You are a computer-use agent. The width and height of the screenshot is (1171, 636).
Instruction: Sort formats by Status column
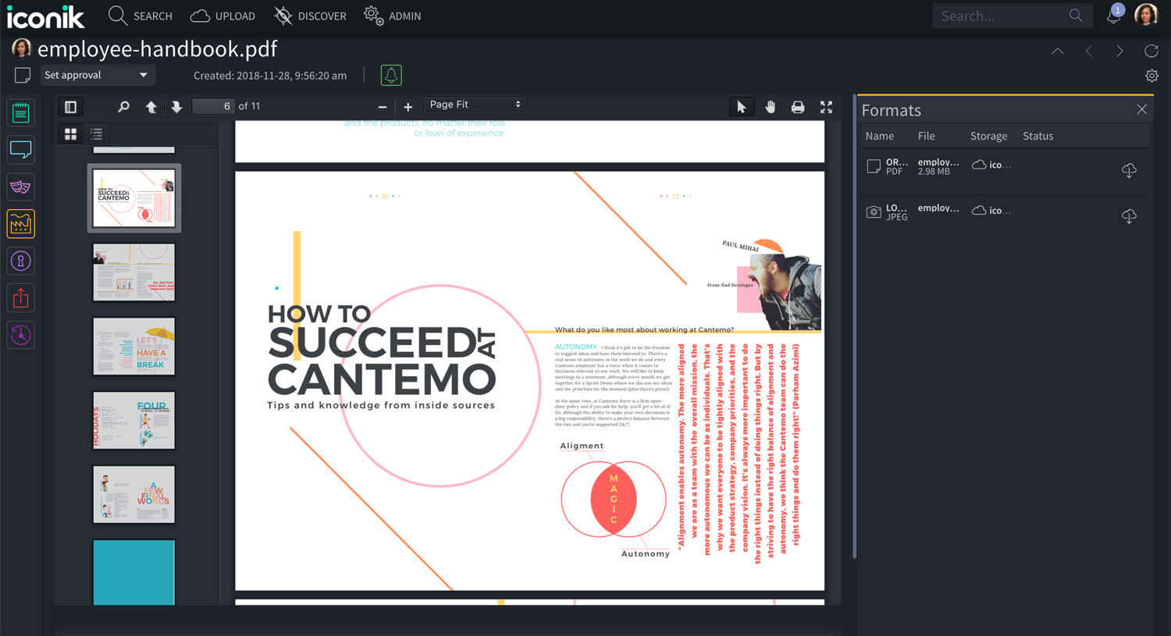[1038, 136]
